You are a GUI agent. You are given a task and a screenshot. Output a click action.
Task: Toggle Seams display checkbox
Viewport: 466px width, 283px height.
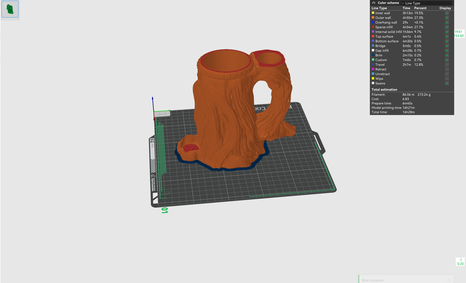[447, 83]
